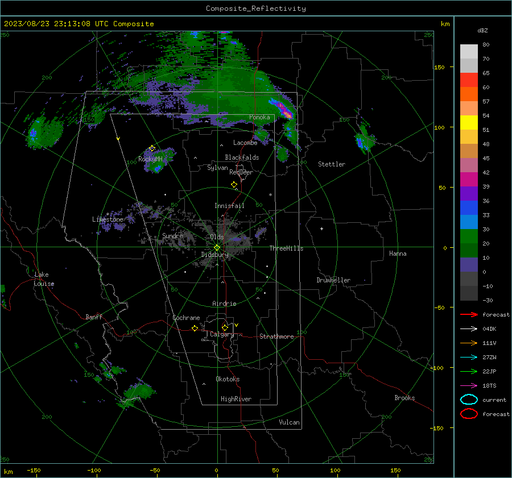Viewport: 512px width, 478px height.
Task: Click the Innisfail city label
Action: pyautogui.click(x=229, y=206)
